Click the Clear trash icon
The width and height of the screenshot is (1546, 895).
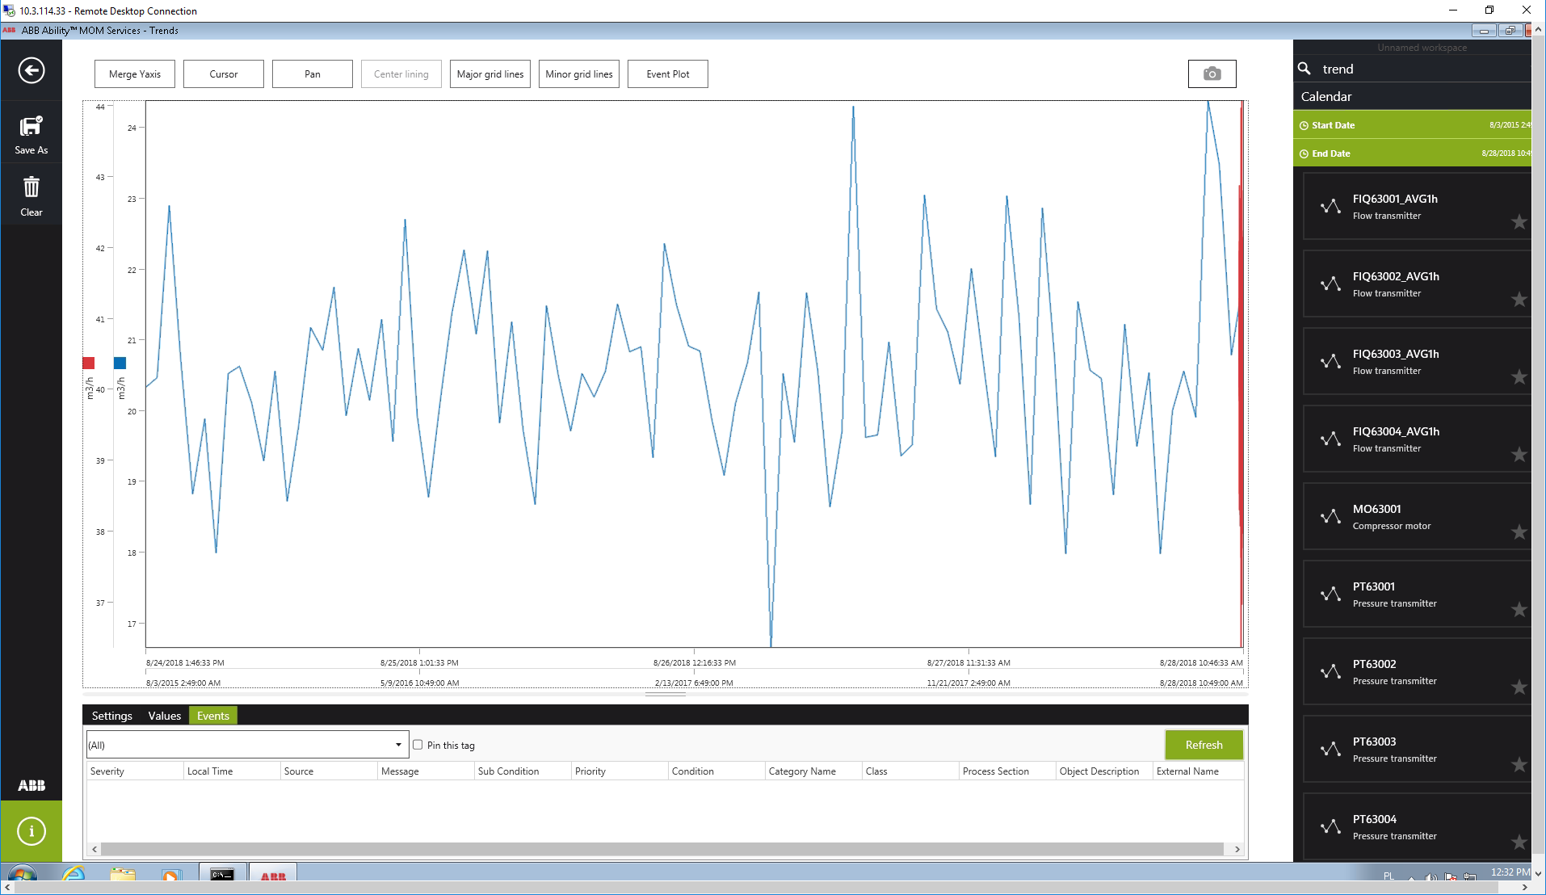31,188
